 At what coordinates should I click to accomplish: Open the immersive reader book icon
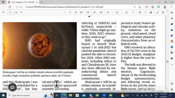101,12
